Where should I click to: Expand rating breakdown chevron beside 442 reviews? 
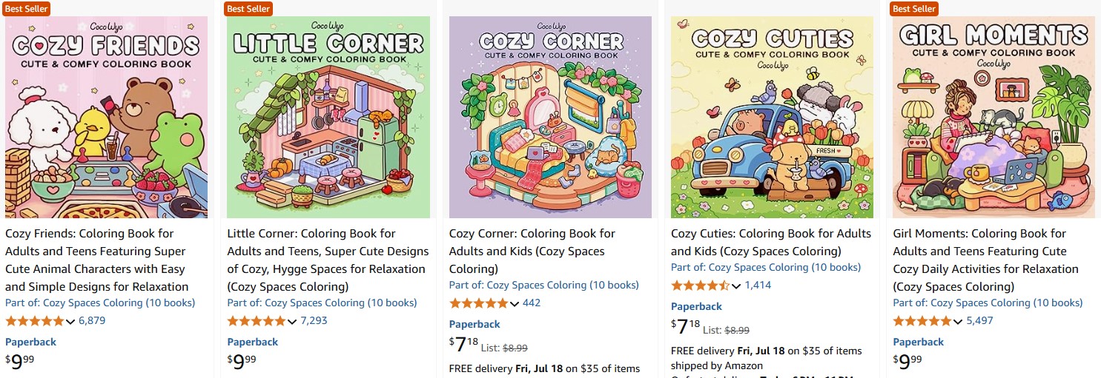515,304
